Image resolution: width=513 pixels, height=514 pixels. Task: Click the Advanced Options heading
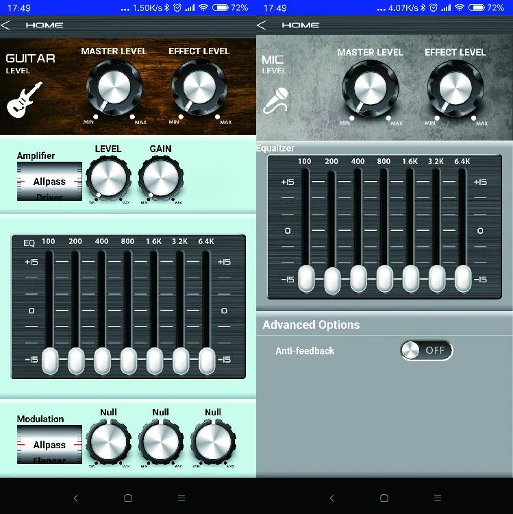[311, 325]
